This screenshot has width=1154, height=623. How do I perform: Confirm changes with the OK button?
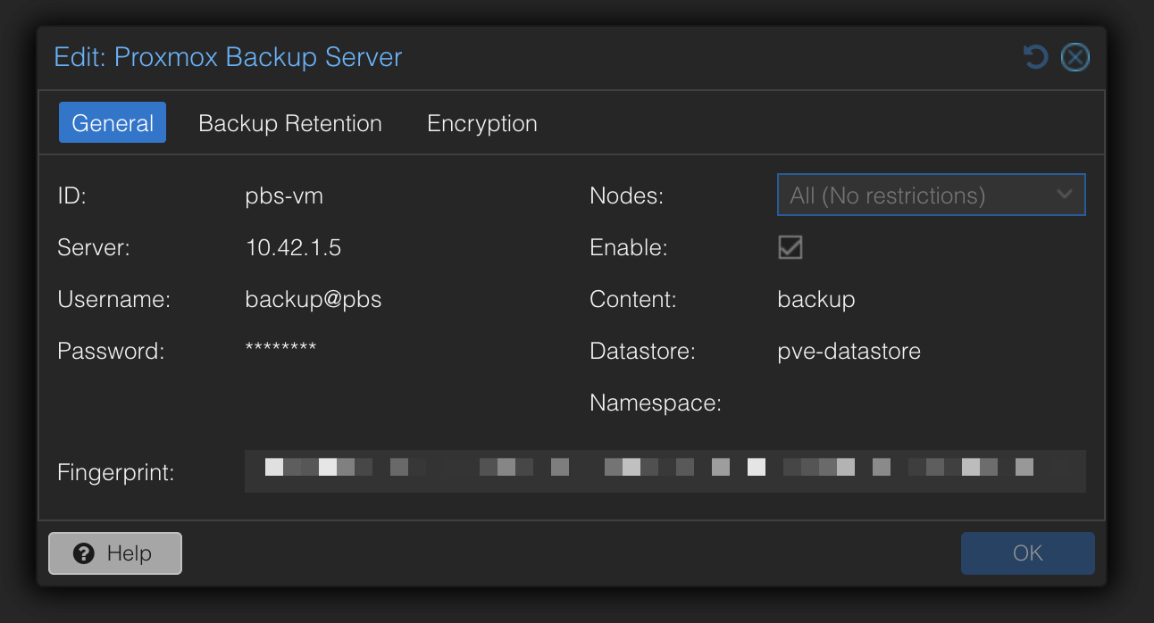coord(1028,553)
